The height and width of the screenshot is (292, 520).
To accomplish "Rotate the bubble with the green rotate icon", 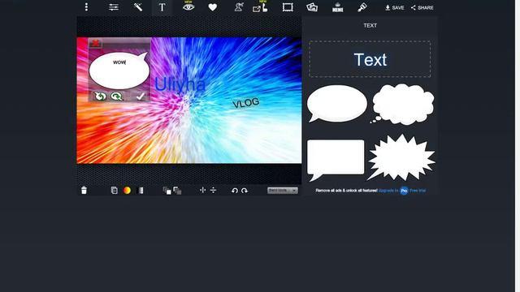I will point(100,96).
